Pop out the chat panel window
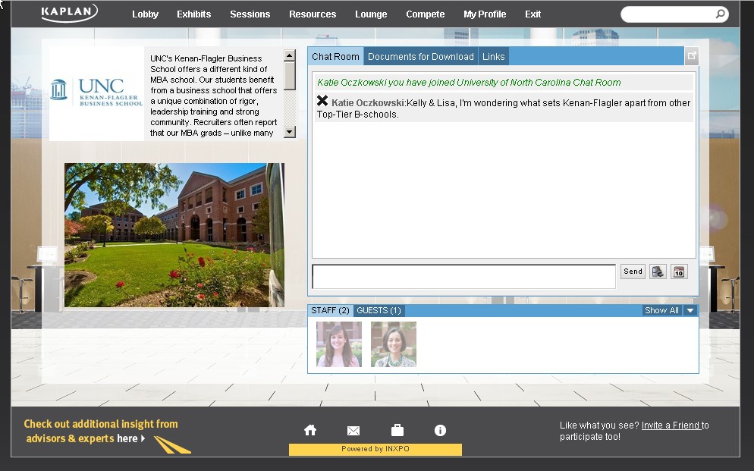754x471 pixels. click(x=691, y=56)
